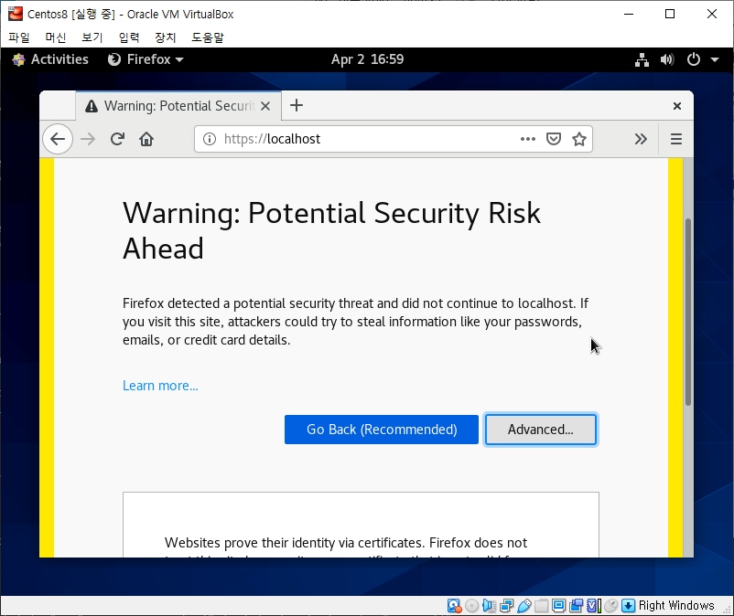This screenshot has width=734, height=616.
Task: Click the optical disc status icon
Action: pyautogui.click(x=472, y=606)
